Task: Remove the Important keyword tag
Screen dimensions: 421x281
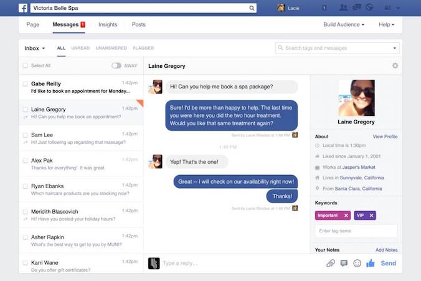Action: point(346,216)
